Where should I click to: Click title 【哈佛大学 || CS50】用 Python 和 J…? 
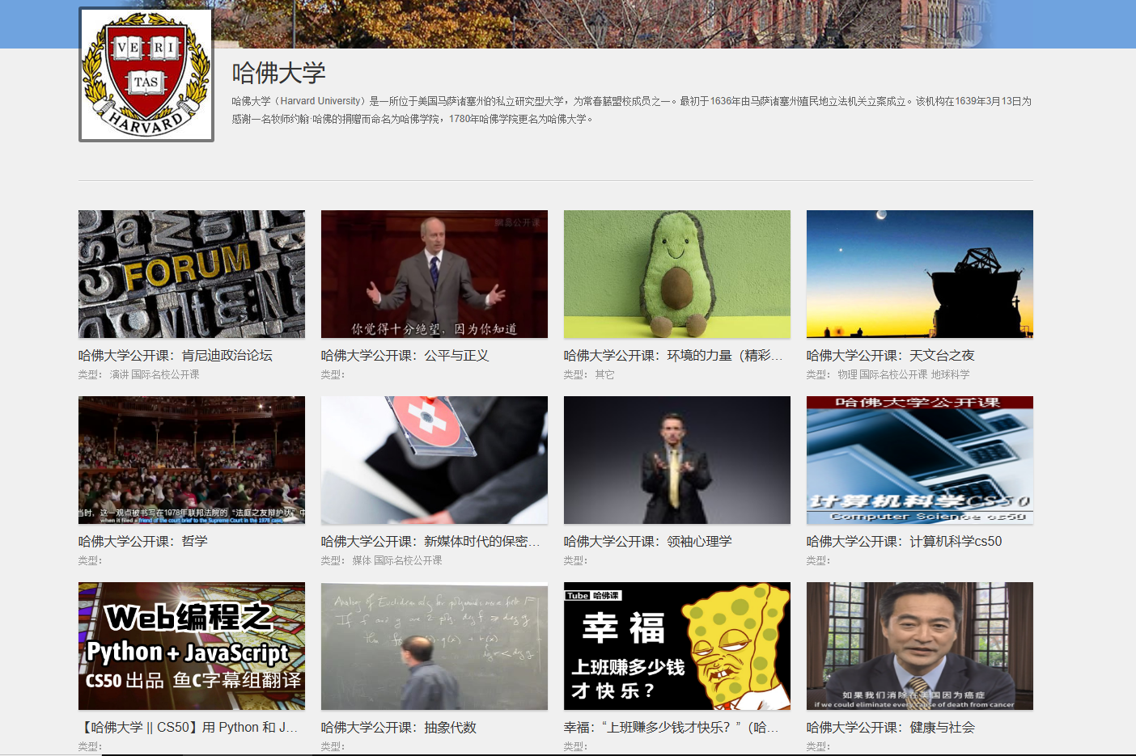188,728
